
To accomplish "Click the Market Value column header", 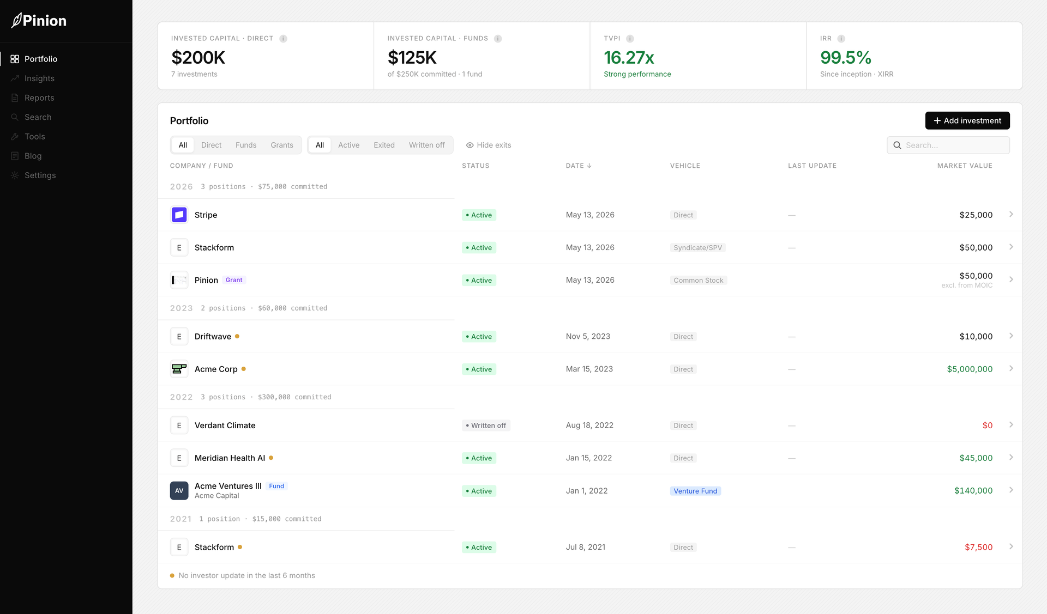I will [x=965, y=166].
